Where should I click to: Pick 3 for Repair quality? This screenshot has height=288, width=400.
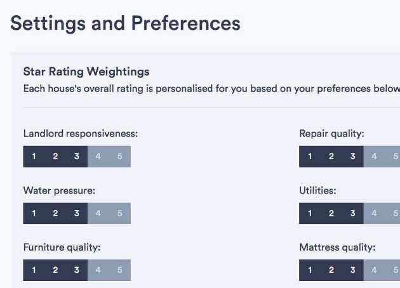tap(353, 157)
